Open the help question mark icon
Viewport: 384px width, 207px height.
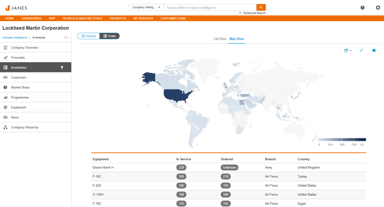click(362, 8)
